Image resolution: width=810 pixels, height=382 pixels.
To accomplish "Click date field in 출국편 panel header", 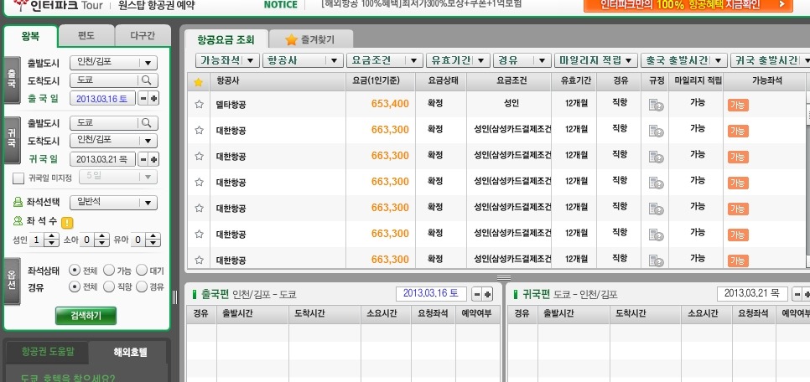I will [x=431, y=294].
